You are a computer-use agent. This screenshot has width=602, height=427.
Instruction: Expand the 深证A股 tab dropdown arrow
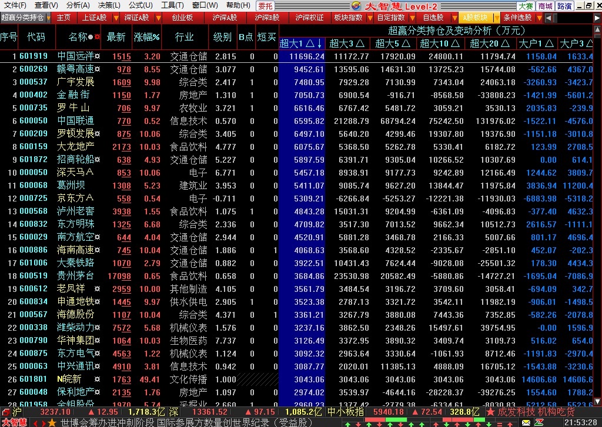158,18
